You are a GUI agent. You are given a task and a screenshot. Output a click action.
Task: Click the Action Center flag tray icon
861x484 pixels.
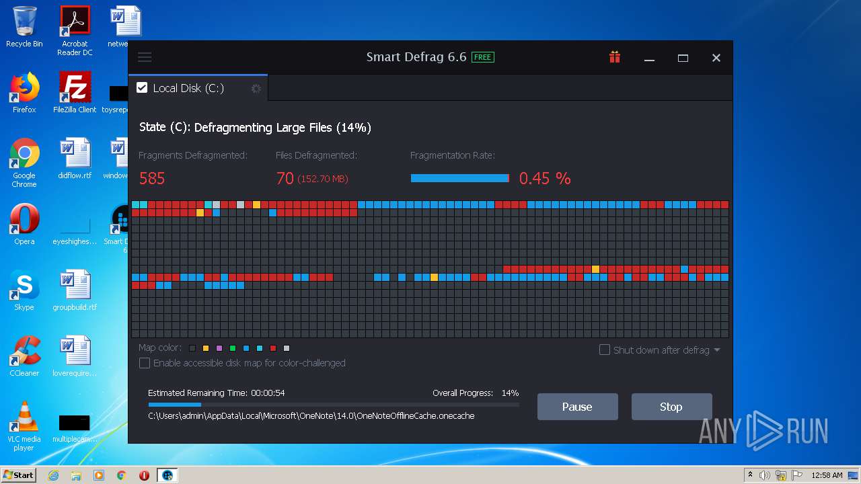796,475
